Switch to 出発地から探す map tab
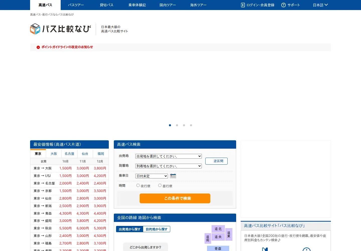The height and width of the screenshot is (251, 361). pos(130,229)
